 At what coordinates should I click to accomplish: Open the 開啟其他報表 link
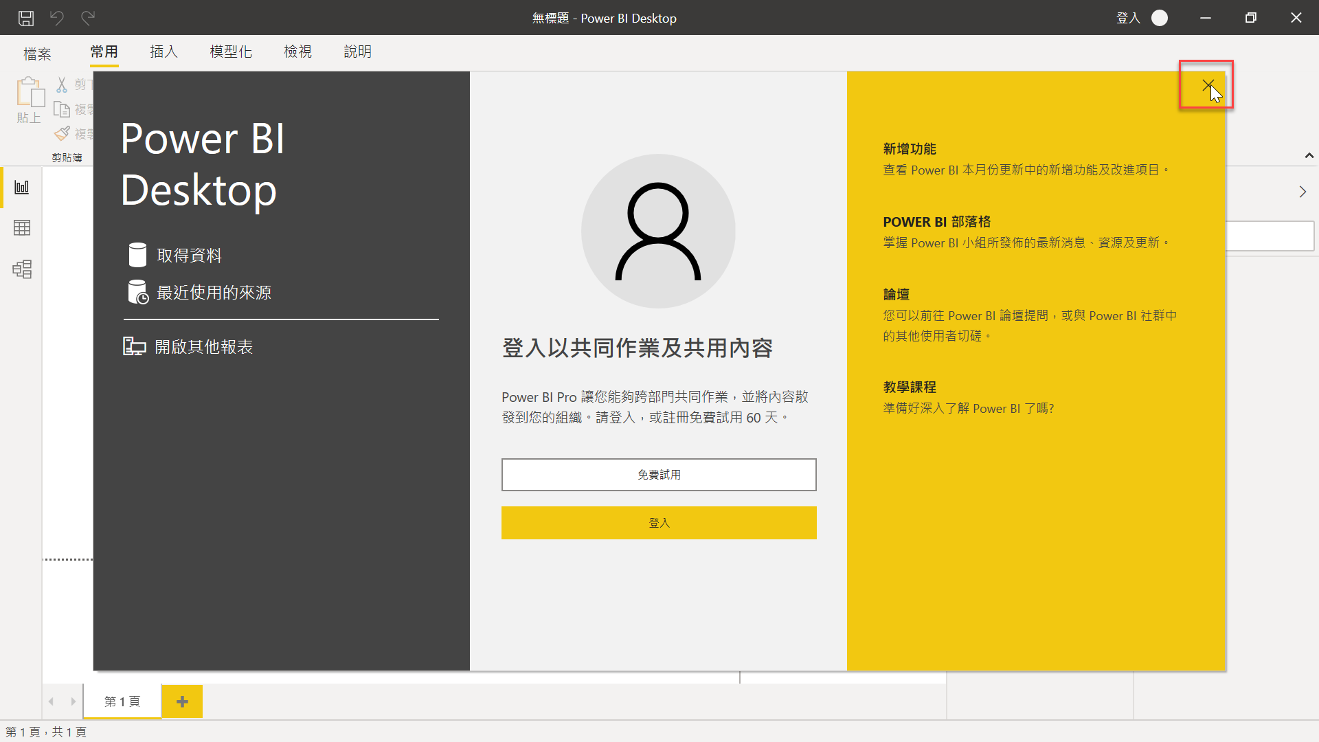coord(204,347)
